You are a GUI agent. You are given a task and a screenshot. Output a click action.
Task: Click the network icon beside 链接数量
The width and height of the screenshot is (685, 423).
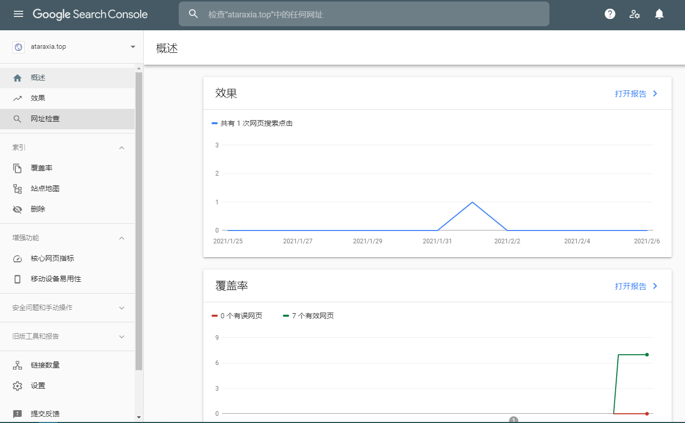17,366
